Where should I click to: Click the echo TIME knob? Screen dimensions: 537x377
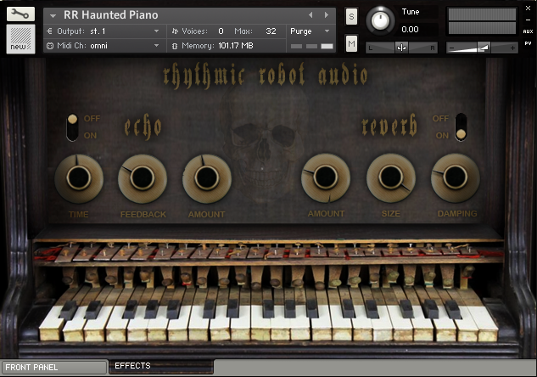click(x=79, y=177)
